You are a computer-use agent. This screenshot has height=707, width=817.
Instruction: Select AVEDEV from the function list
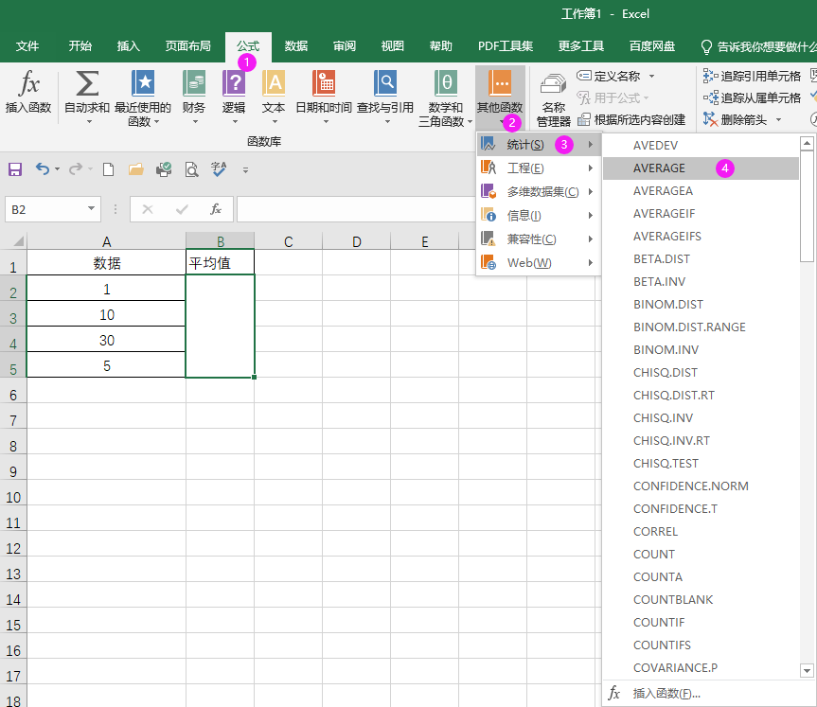701,146
